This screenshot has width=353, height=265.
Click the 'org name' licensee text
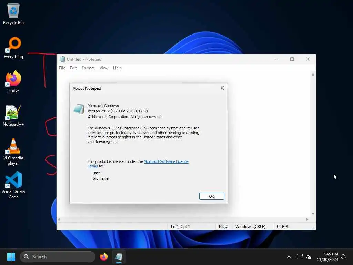click(101, 178)
